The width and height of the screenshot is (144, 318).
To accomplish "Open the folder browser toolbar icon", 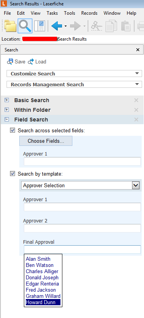I will (10, 26).
